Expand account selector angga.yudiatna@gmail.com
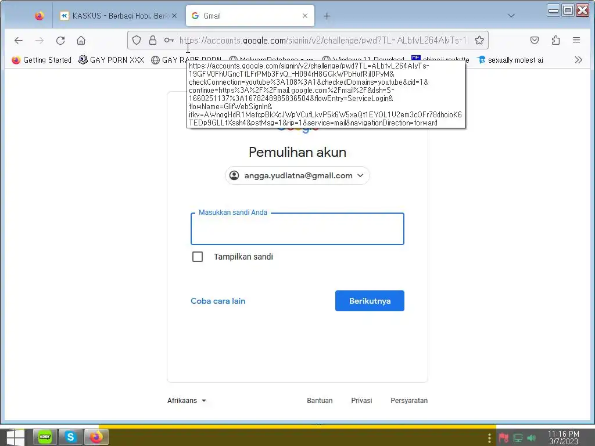 (x=297, y=175)
